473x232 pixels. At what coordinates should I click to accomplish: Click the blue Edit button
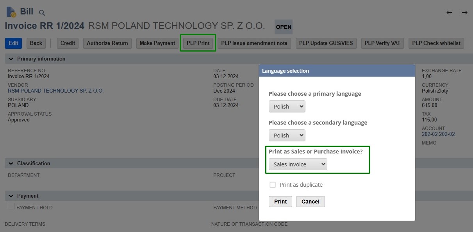[x=13, y=43]
